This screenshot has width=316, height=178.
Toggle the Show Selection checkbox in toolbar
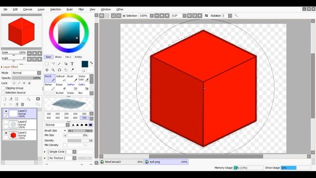pyautogui.click(x=124, y=16)
